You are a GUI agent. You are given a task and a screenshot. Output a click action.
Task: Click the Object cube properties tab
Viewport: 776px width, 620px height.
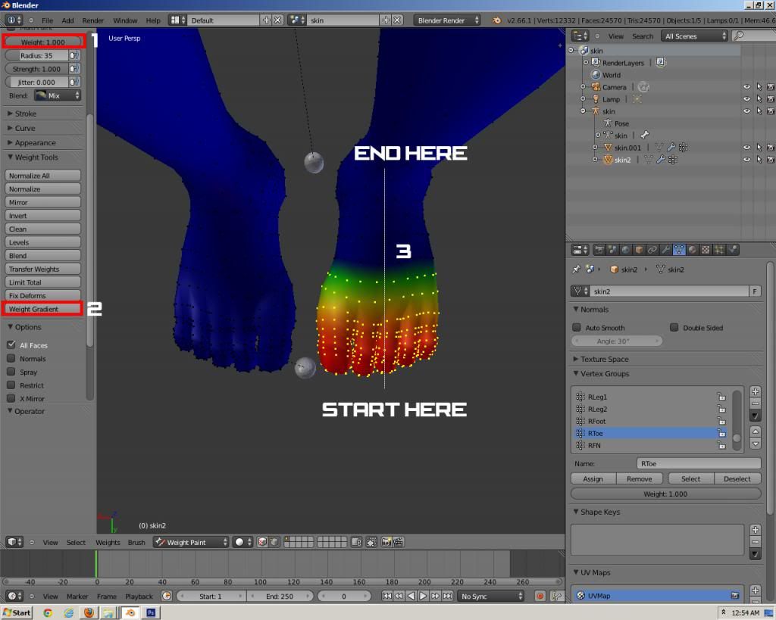[x=639, y=250]
